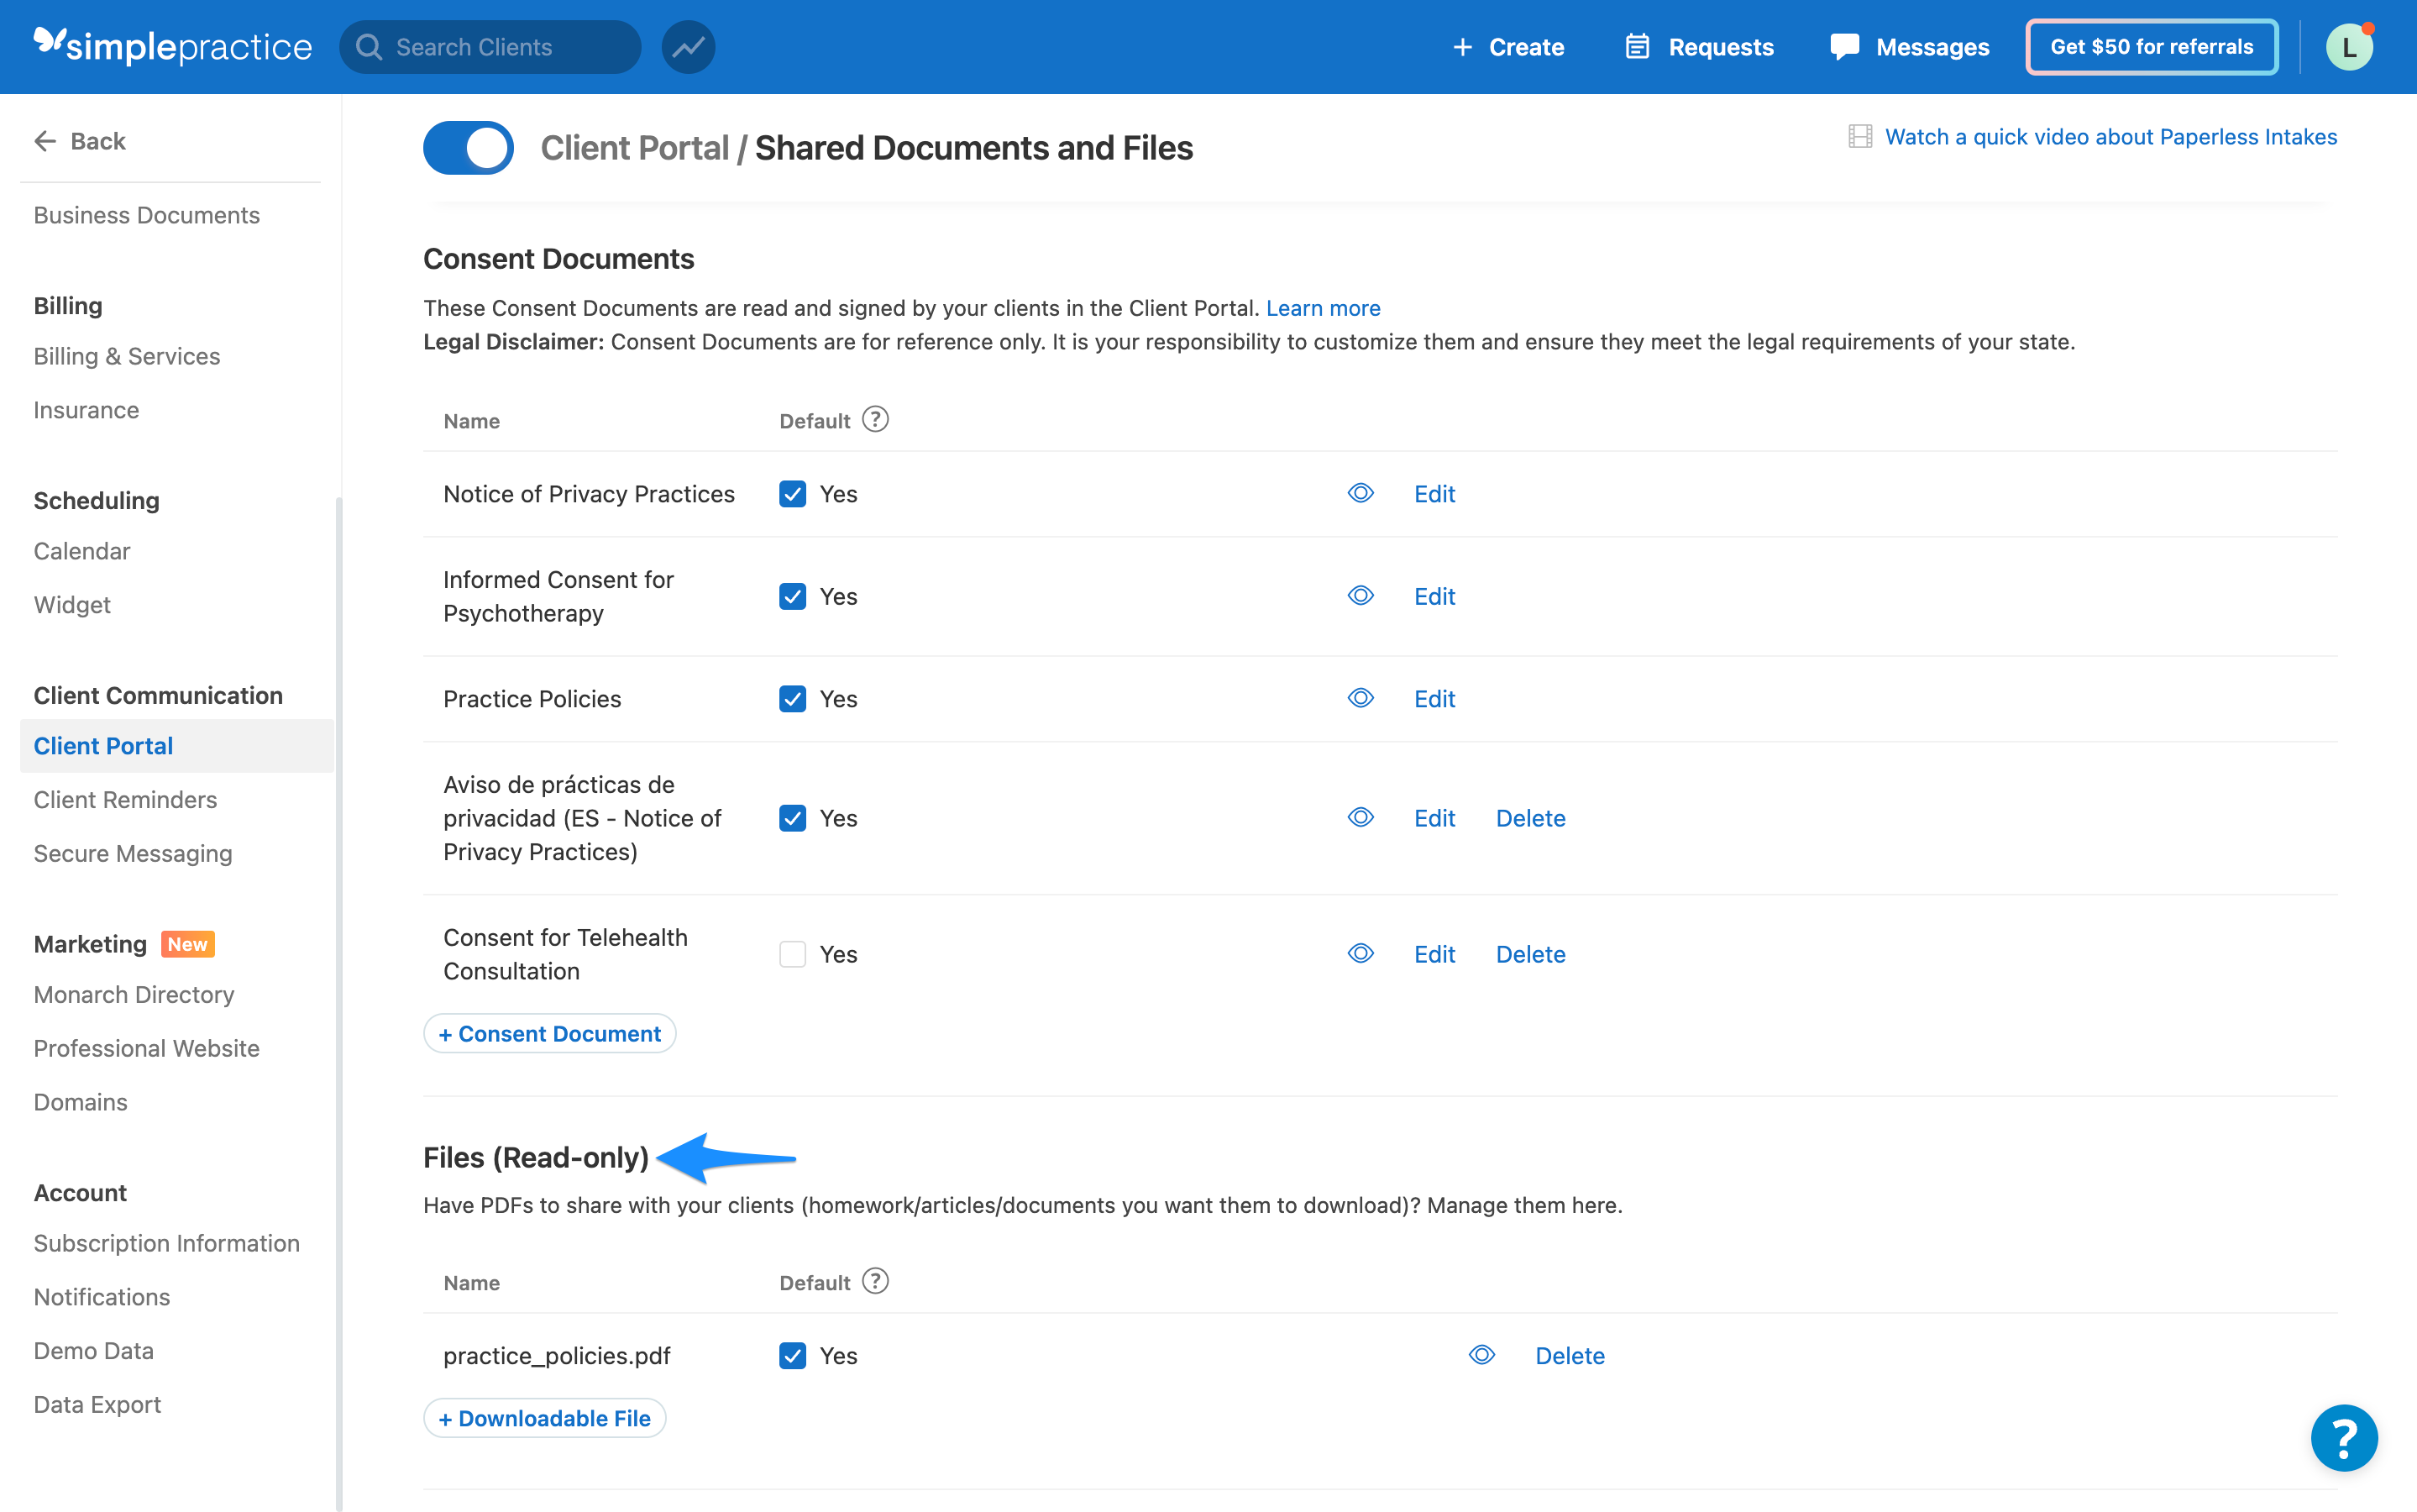Check default for Consent for Telehealth Consultation
The image size is (2417, 1512).
(x=793, y=954)
